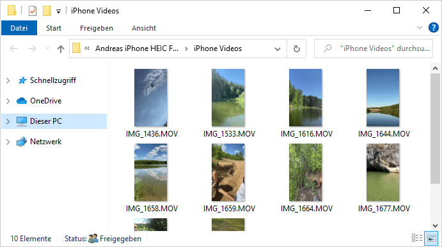Select the IMG_1644.MOV thumbnail
Screen dimensions: 442x247
(383, 98)
